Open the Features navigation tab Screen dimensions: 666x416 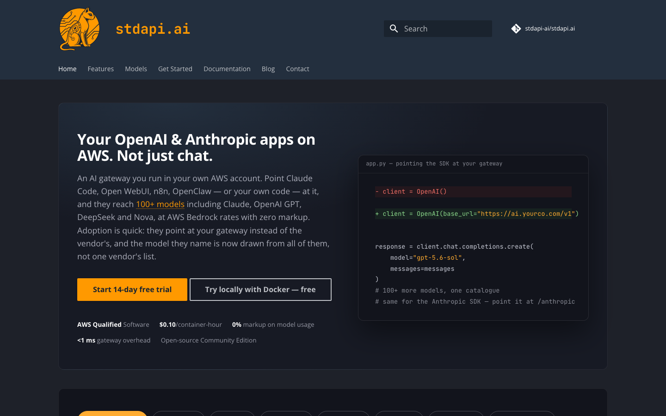click(101, 69)
